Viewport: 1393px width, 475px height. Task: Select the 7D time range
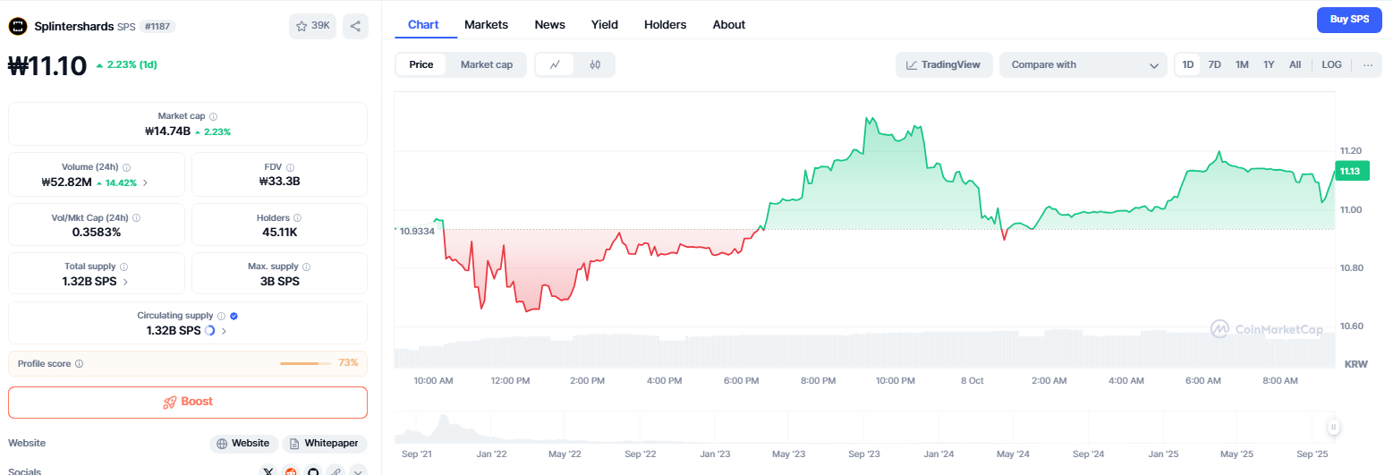coord(1214,64)
